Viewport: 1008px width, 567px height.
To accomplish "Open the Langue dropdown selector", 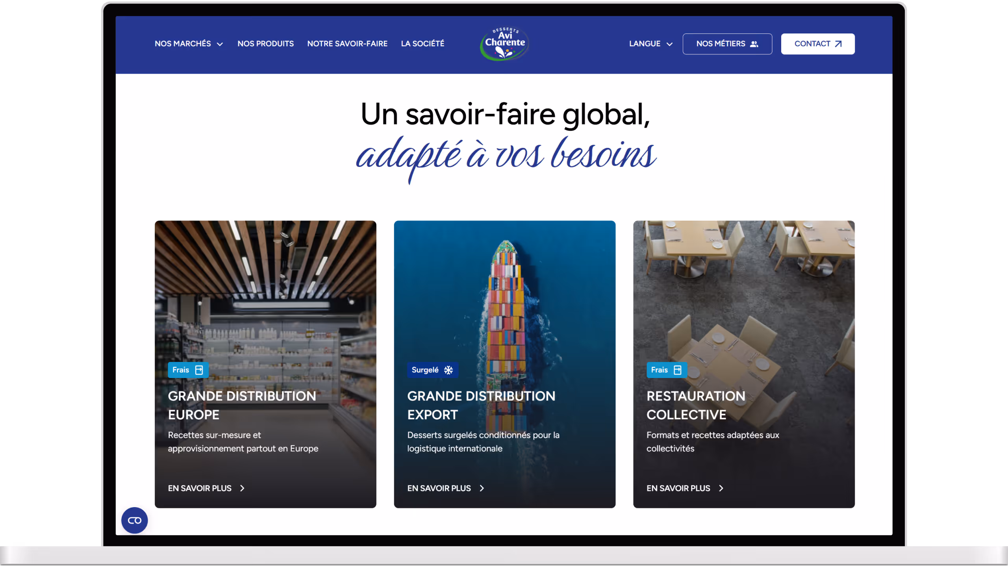I will (651, 44).
